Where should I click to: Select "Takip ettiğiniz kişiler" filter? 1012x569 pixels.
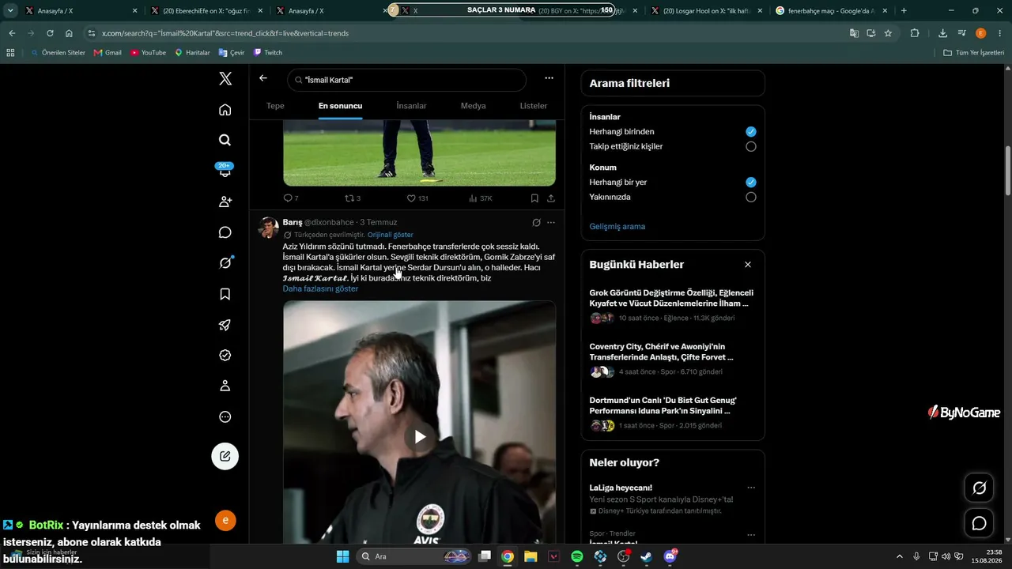point(751,146)
